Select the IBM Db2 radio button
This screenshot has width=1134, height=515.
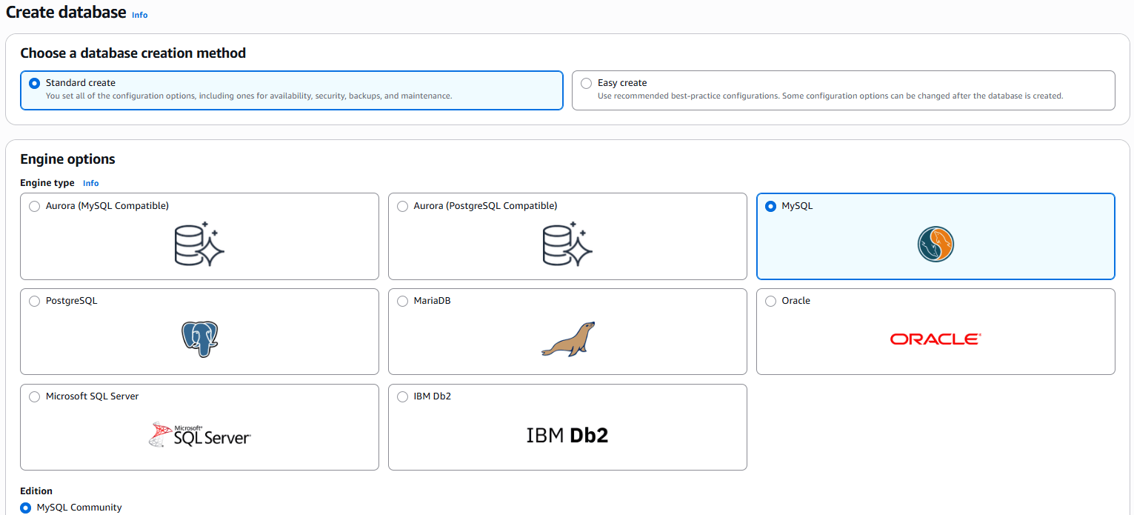click(402, 396)
